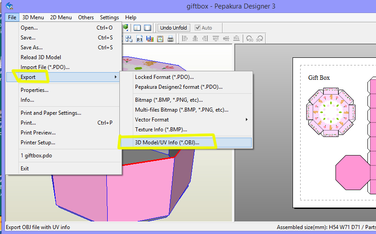Open the Settings menu

point(109,17)
